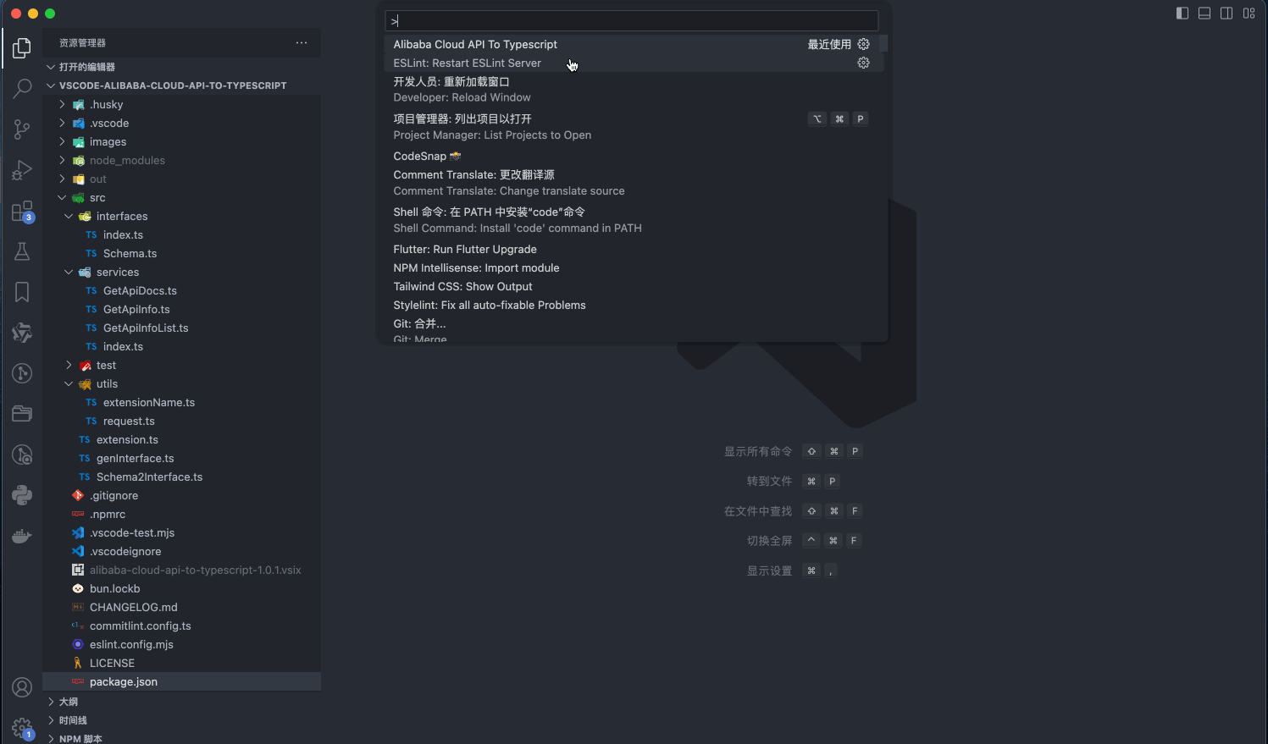
Task: Select the Git: 合并... command
Action: coord(633,328)
